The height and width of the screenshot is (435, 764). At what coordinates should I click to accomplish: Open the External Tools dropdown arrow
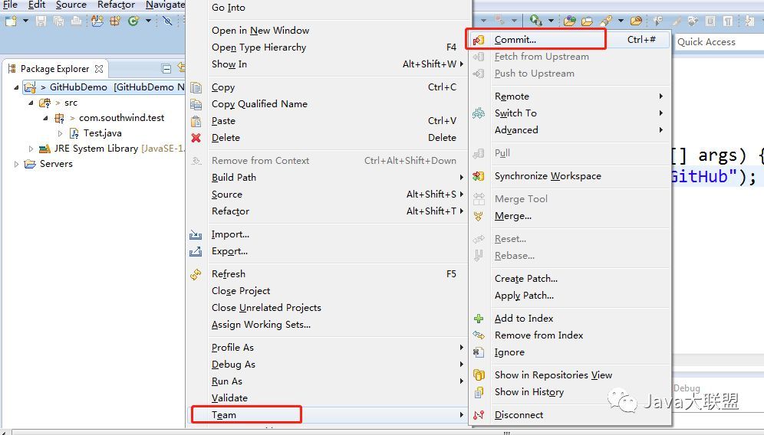[x=551, y=21]
